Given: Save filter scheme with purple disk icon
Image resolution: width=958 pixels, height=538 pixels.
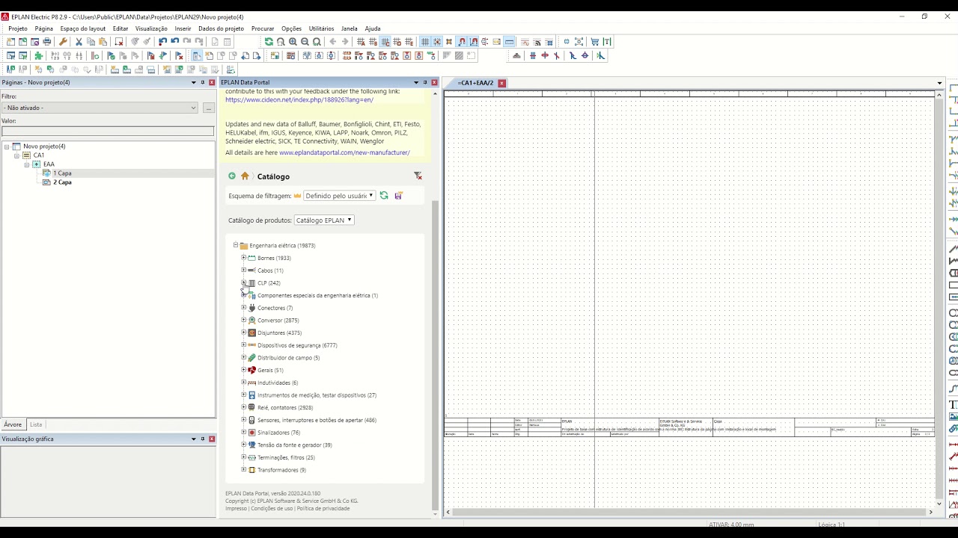Looking at the screenshot, I should point(398,196).
